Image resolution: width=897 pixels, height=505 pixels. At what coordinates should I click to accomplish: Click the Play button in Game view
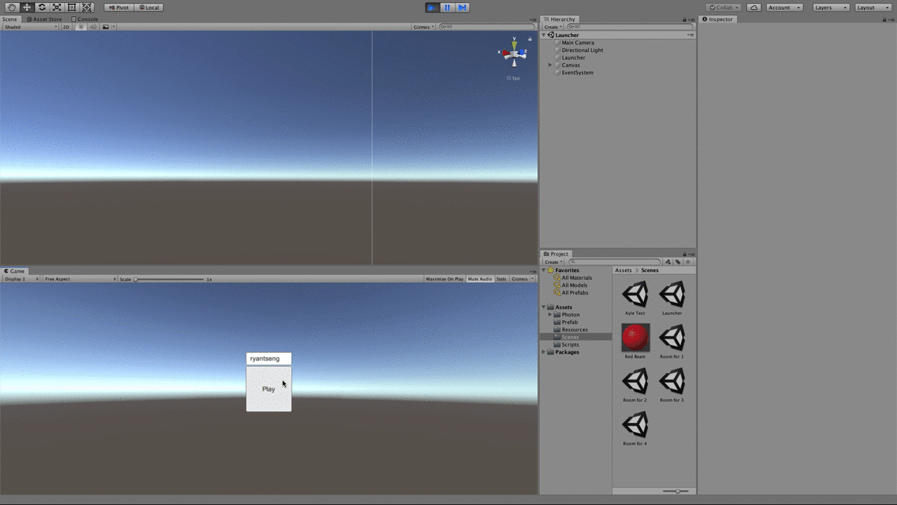[268, 389]
